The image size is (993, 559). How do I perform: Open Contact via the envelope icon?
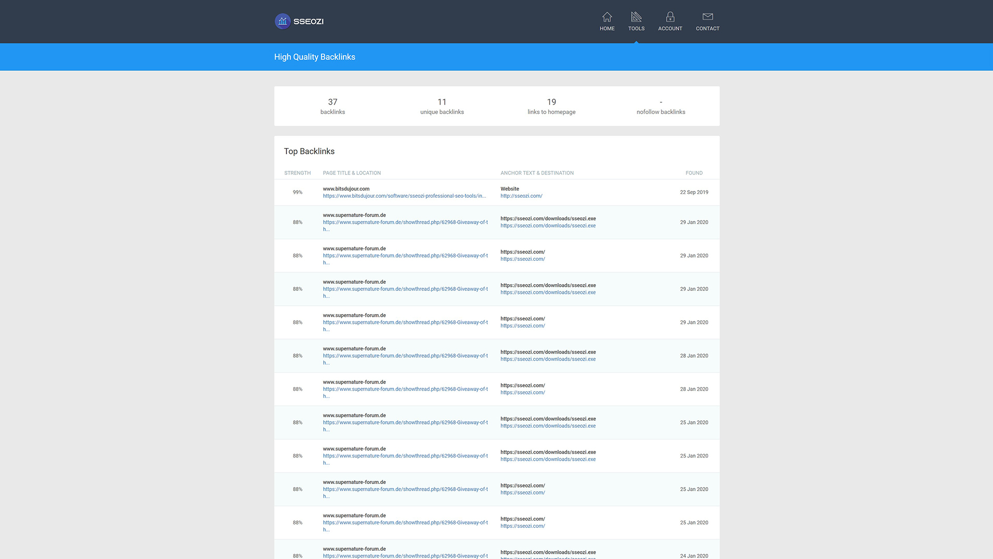[708, 17]
